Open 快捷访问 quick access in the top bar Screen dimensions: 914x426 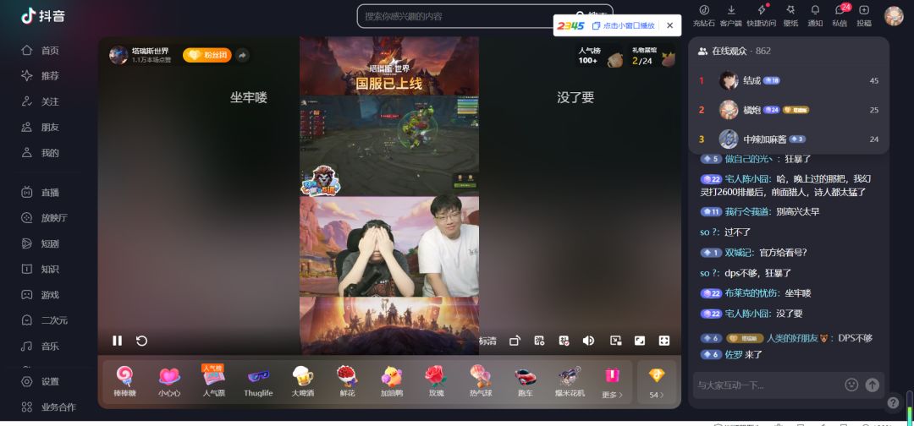click(762, 16)
